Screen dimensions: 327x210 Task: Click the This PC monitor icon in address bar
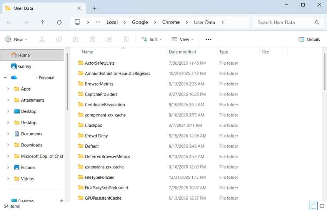77,22
